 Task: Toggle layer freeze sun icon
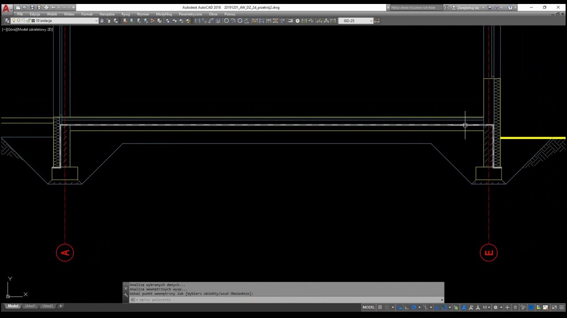coord(18,21)
